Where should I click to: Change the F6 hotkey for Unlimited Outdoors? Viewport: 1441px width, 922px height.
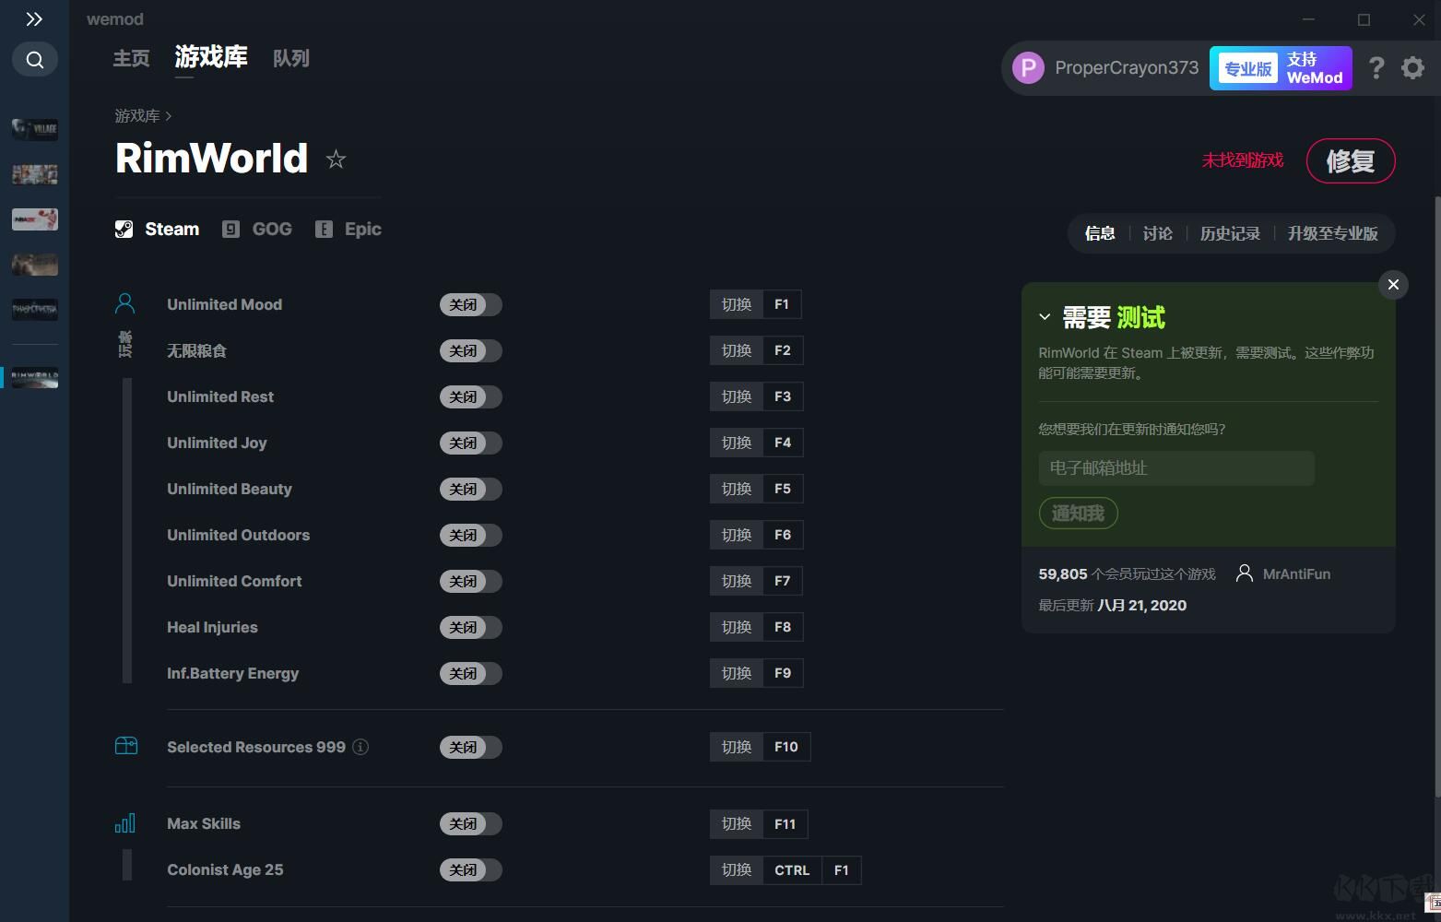click(x=783, y=535)
